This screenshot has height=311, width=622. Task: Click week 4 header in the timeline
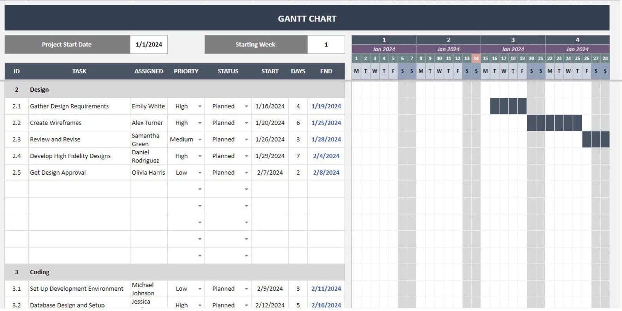pos(577,40)
